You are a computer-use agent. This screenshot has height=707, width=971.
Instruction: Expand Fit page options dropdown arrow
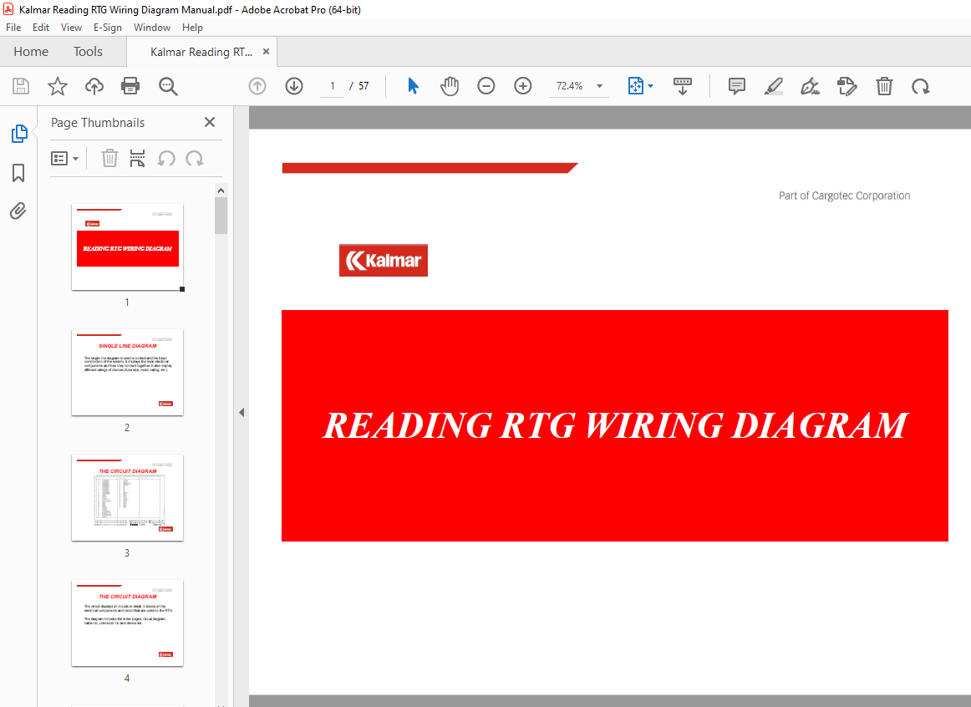tap(650, 86)
